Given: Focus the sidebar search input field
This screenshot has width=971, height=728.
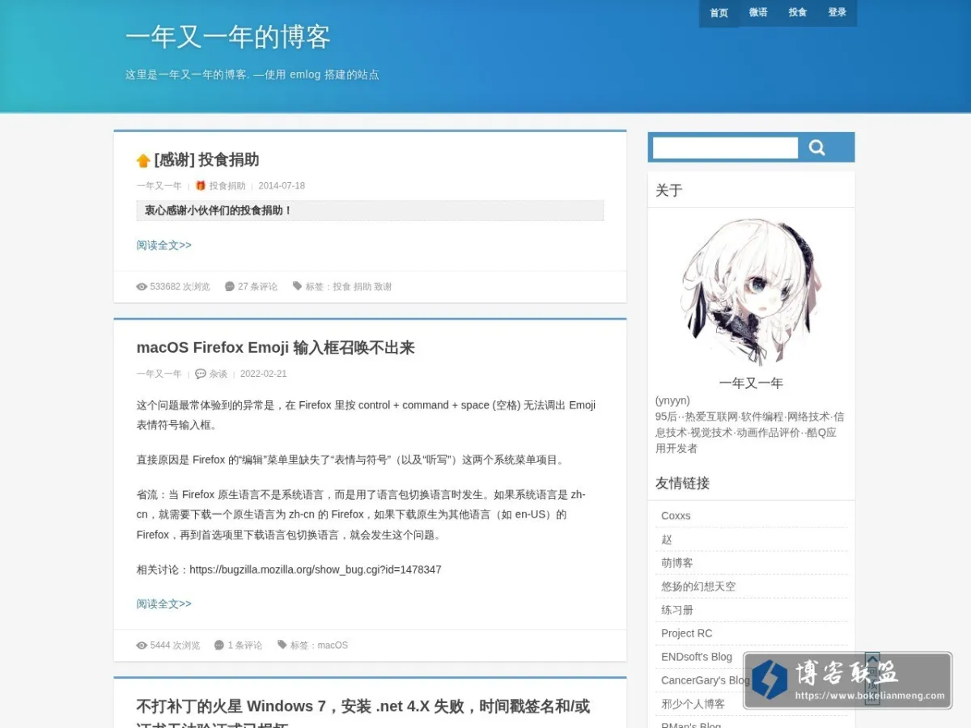Looking at the screenshot, I should [x=726, y=147].
